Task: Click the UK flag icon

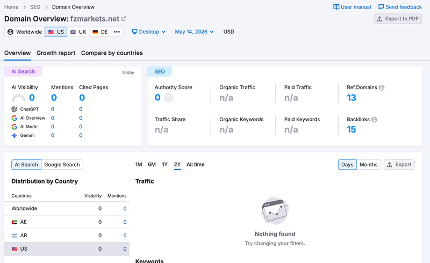Action: click(73, 32)
